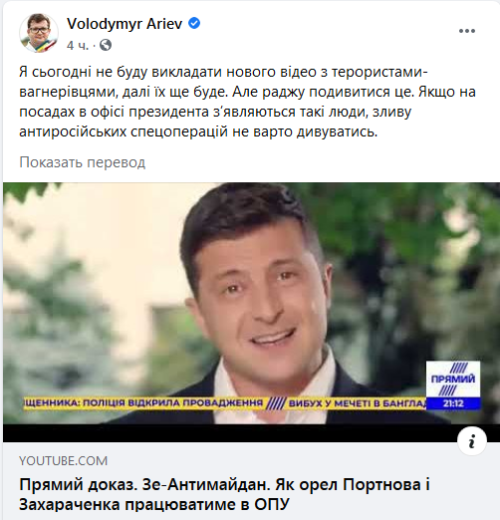Click the "4 ч." post timestamp
This screenshot has height=520, width=500.
coord(78,45)
